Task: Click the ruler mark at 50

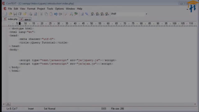Action: [x=91, y=23]
